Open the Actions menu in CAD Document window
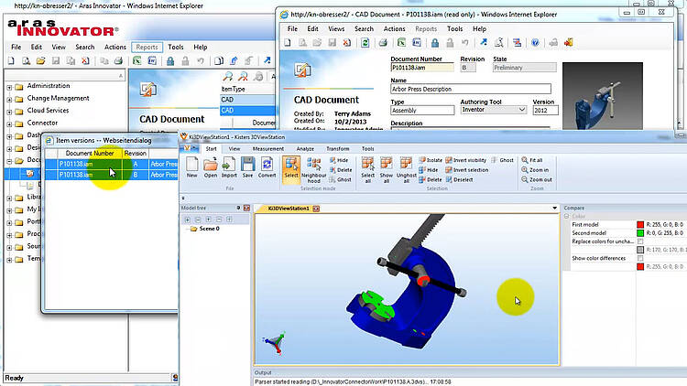Viewport: 687px width, 386px height. (x=394, y=29)
